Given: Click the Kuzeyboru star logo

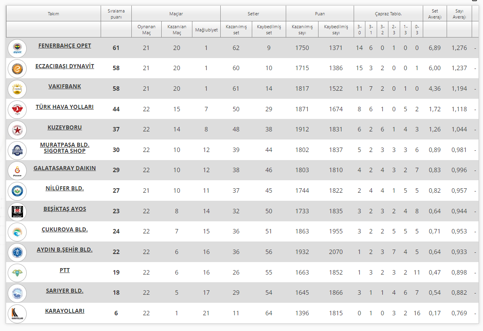Looking at the screenshot, I should pos(17,130).
